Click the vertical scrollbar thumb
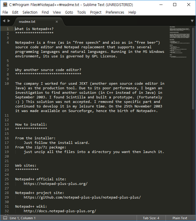Viewport: 196px width, 221px height. coord(193,69)
